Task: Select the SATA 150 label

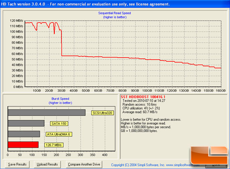Action: [59, 124]
